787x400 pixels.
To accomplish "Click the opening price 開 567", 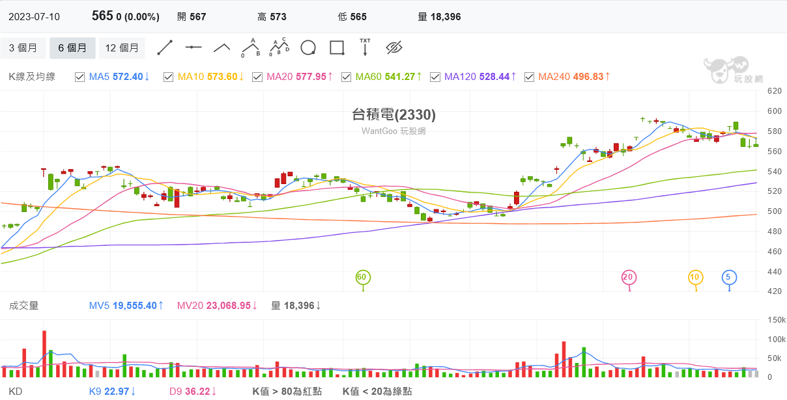I will [x=192, y=17].
